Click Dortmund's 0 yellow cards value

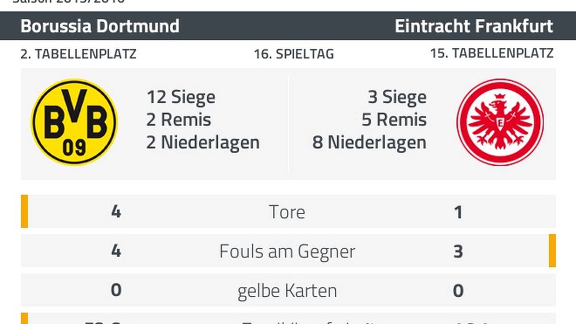pos(116,291)
